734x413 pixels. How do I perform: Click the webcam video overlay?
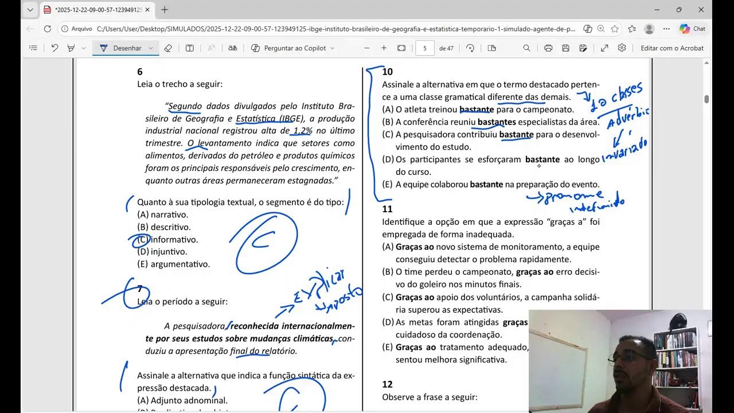620,361
